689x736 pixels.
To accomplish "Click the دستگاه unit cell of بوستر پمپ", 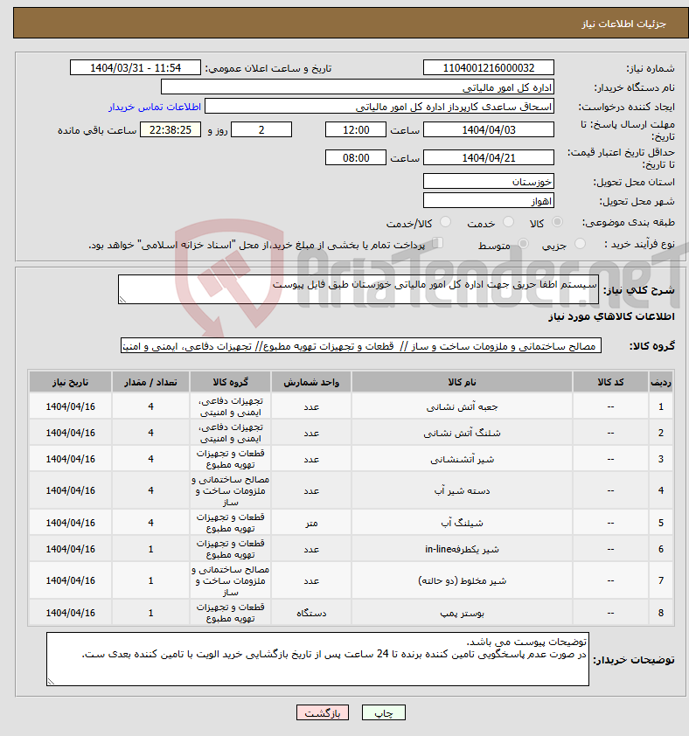I will [x=311, y=613].
